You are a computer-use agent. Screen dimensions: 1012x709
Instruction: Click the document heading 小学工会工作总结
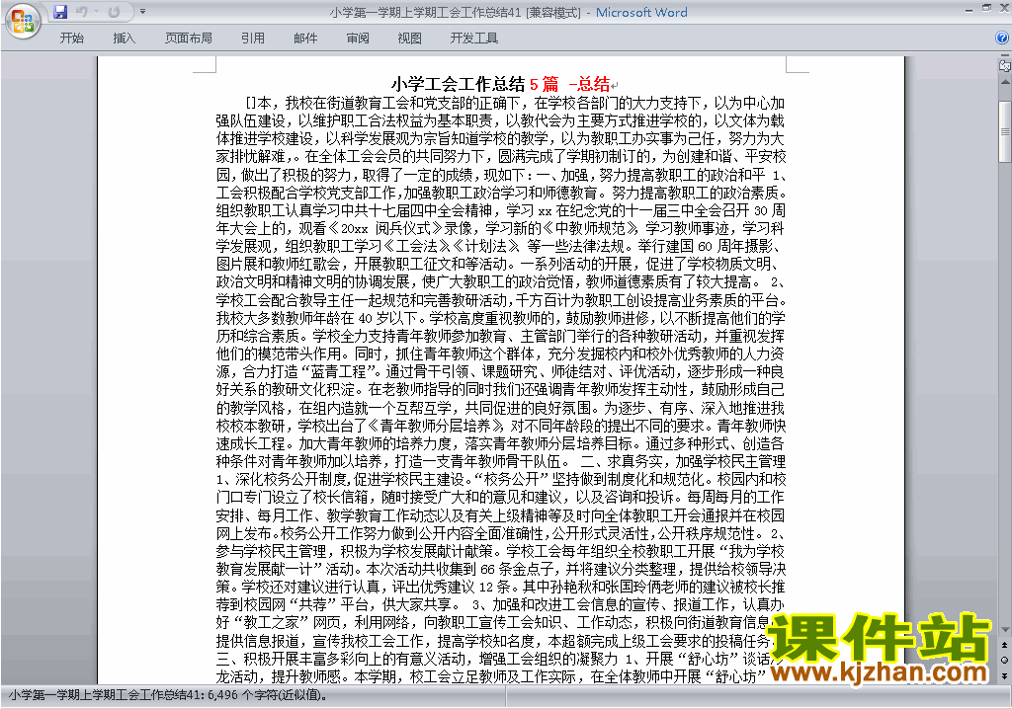(x=458, y=84)
